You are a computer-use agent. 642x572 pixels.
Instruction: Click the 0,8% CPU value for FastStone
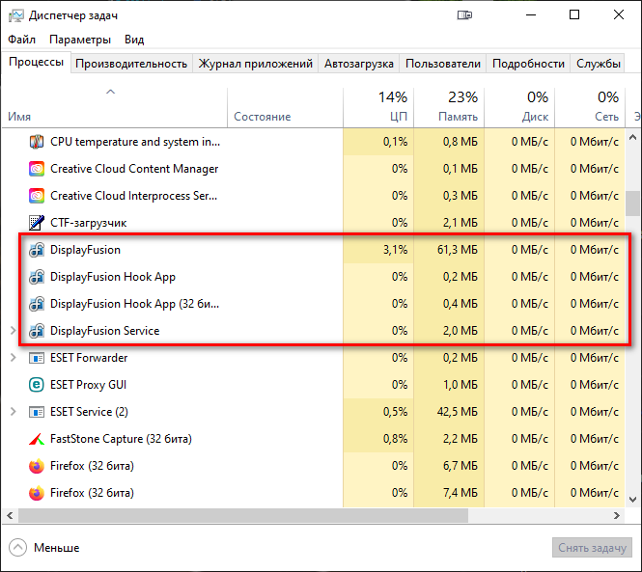(x=395, y=439)
